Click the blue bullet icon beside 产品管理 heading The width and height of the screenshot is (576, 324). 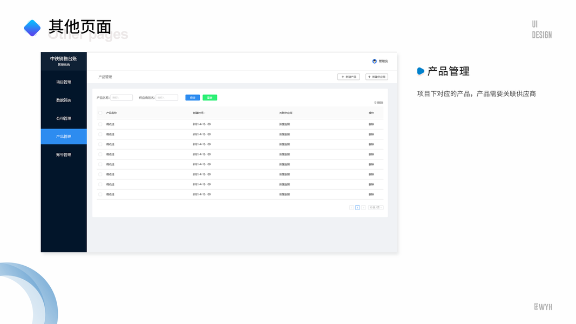(x=421, y=71)
